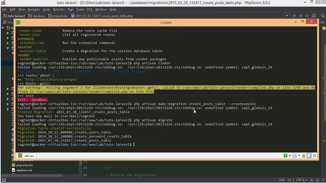Toggle the highlighted Cmder status bar panel icon
The width and height of the screenshot is (326, 183).
[x=309, y=156]
